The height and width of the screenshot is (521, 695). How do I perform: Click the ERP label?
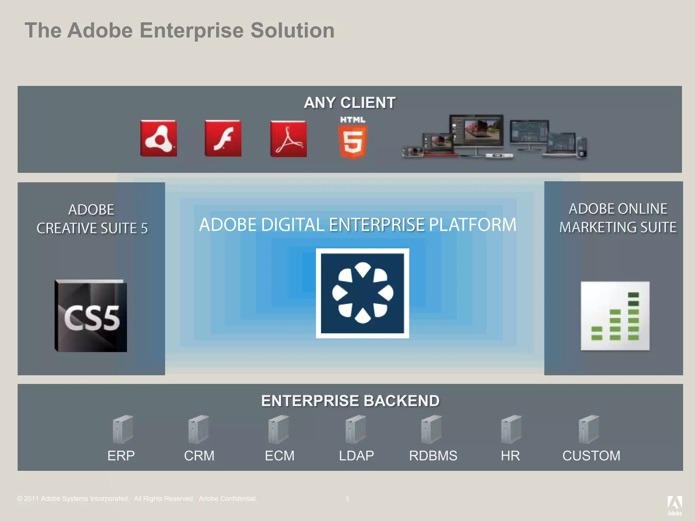(121, 456)
